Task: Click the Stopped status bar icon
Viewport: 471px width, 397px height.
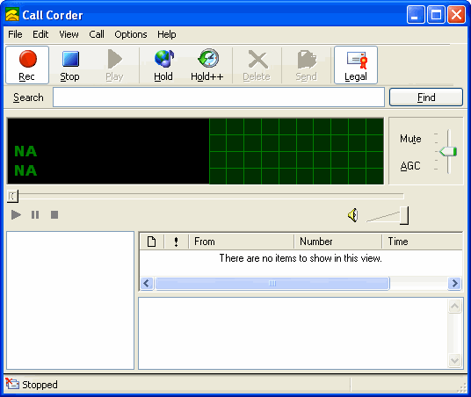Action: 12,384
